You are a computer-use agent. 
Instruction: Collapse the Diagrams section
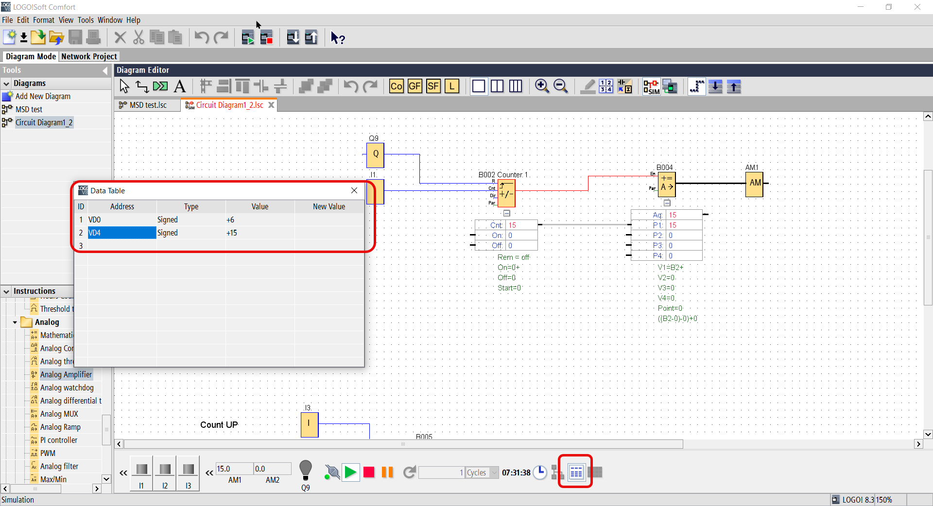pyautogui.click(x=6, y=84)
